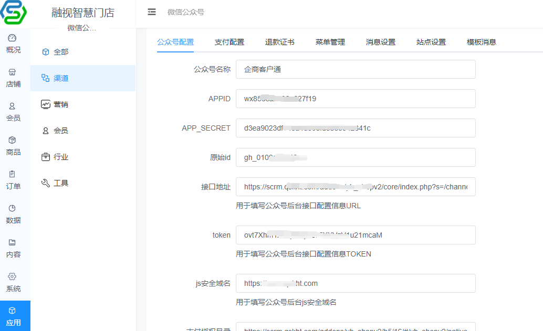Screen dimensions: 543x331
Task: Click the 接口地址 URL input field
Action: (356, 187)
